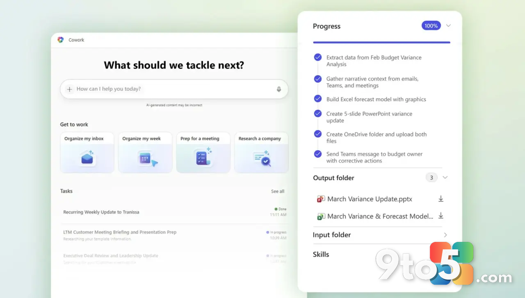Click the checklist icon on Prep for a meeting

[x=203, y=157]
